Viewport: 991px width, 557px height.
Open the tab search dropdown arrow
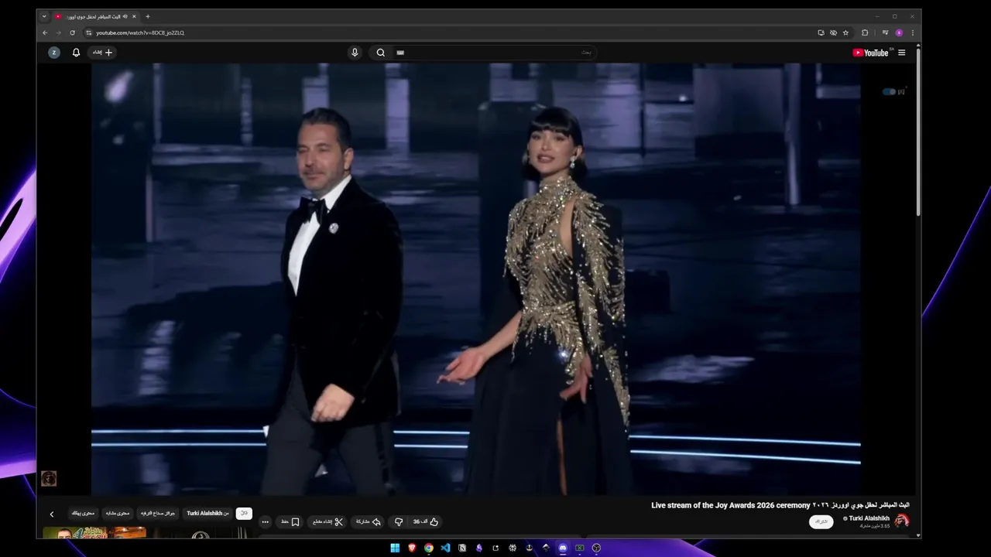[x=44, y=16]
